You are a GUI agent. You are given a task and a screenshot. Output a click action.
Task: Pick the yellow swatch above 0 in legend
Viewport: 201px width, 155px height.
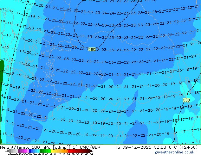tap(52, 151)
